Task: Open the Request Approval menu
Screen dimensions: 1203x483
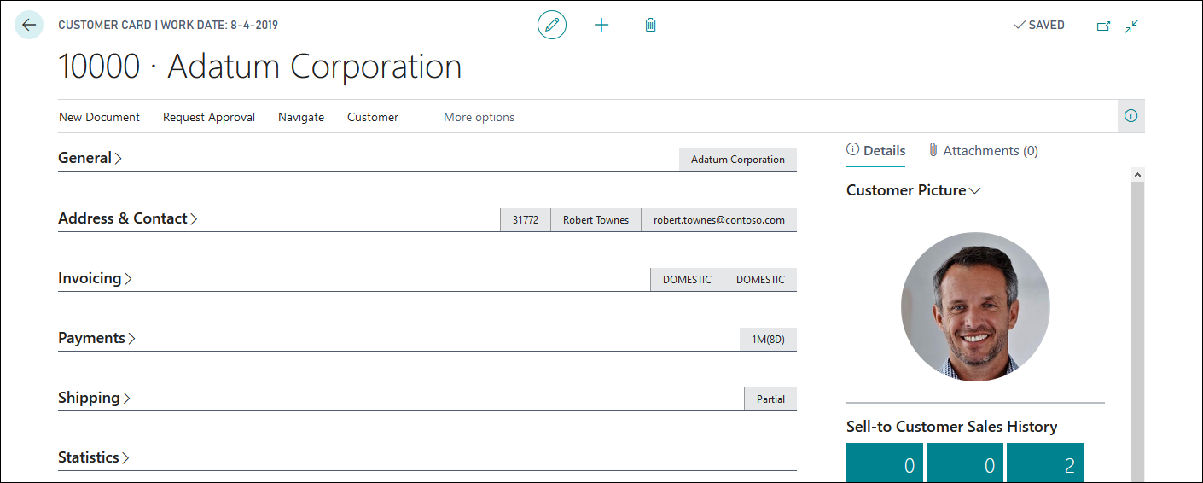Action: [x=209, y=117]
